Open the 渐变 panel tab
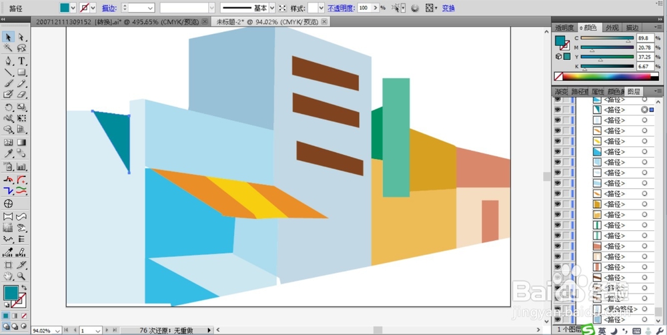Viewport: 667px width, 335px height. tap(561, 91)
